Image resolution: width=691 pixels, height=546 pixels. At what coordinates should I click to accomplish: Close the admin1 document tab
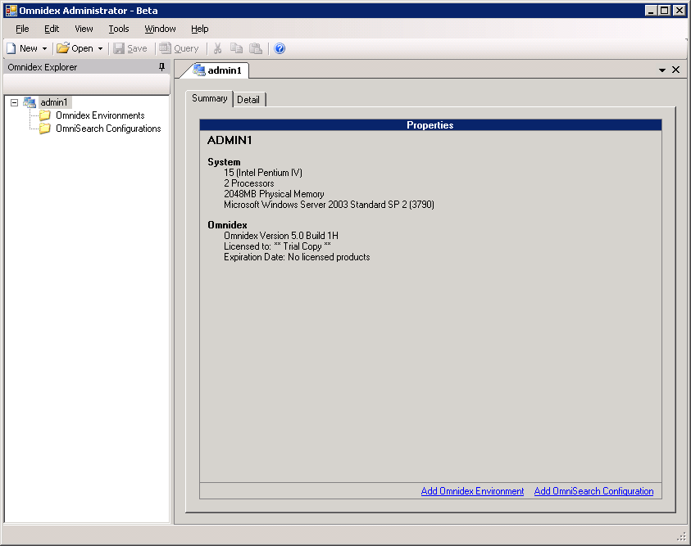[675, 70]
